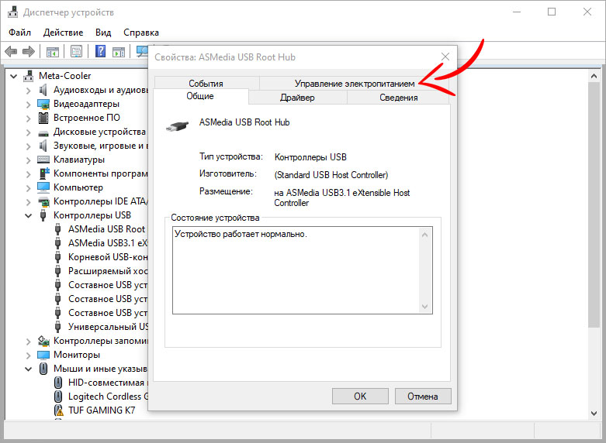
Task: Click Show/Hide Action Pane toolbar icon
Action: (119, 51)
